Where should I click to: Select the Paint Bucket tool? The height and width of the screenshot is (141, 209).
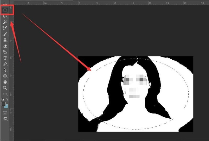5,52
